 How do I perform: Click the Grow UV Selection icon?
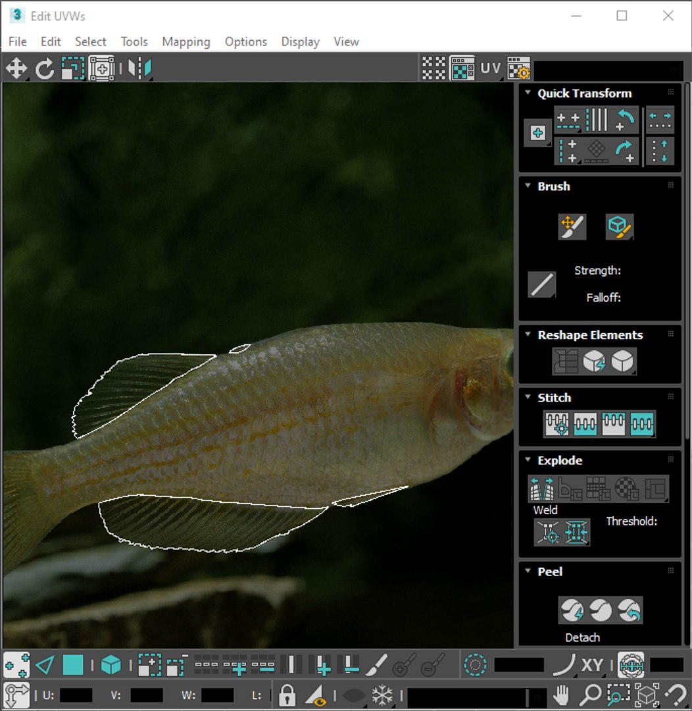coord(150,666)
